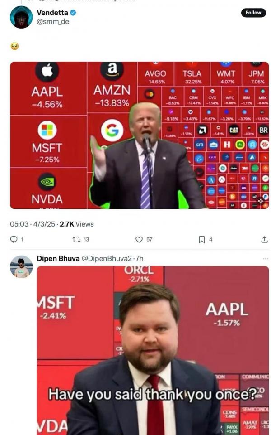Open the three-dot menu on Dipen's reply
The height and width of the screenshot is (435, 271).
tap(266, 259)
